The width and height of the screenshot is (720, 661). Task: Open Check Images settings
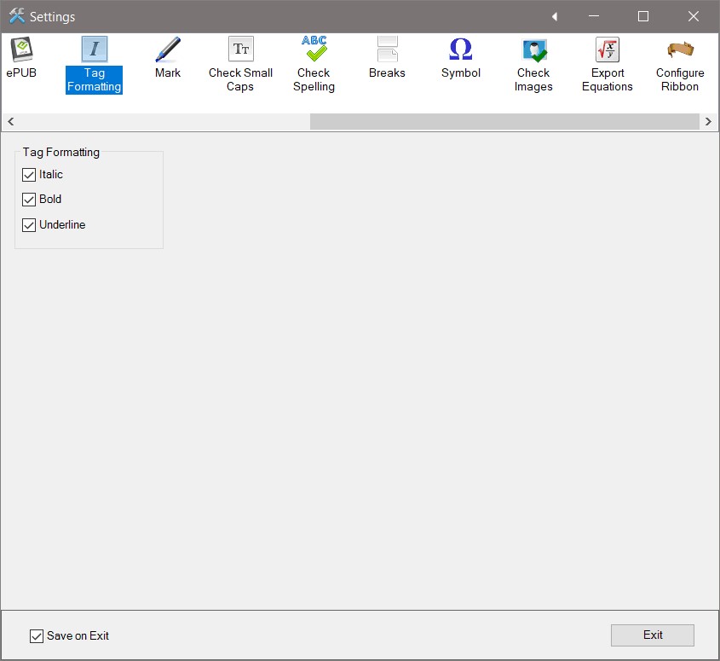coord(533,65)
